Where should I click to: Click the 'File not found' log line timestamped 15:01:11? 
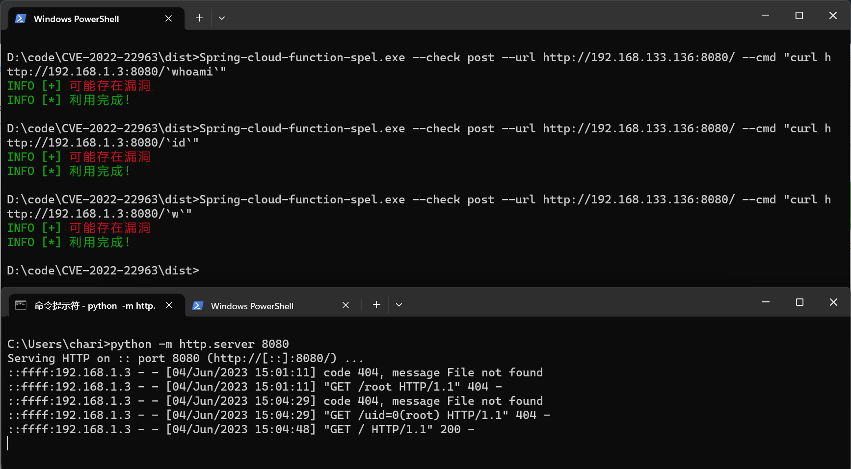(275, 372)
